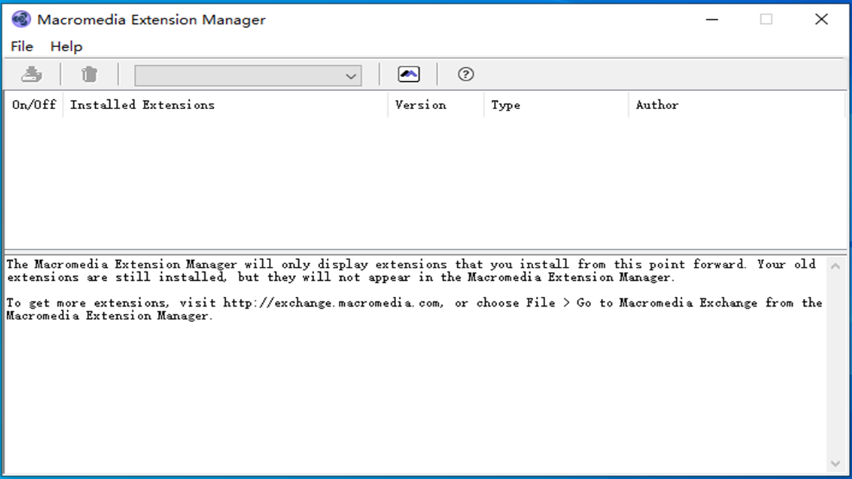Image resolution: width=852 pixels, height=479 pixels.
Task: Click the dropdown arrow on the product combo box
Action: [x=351, y=76]
